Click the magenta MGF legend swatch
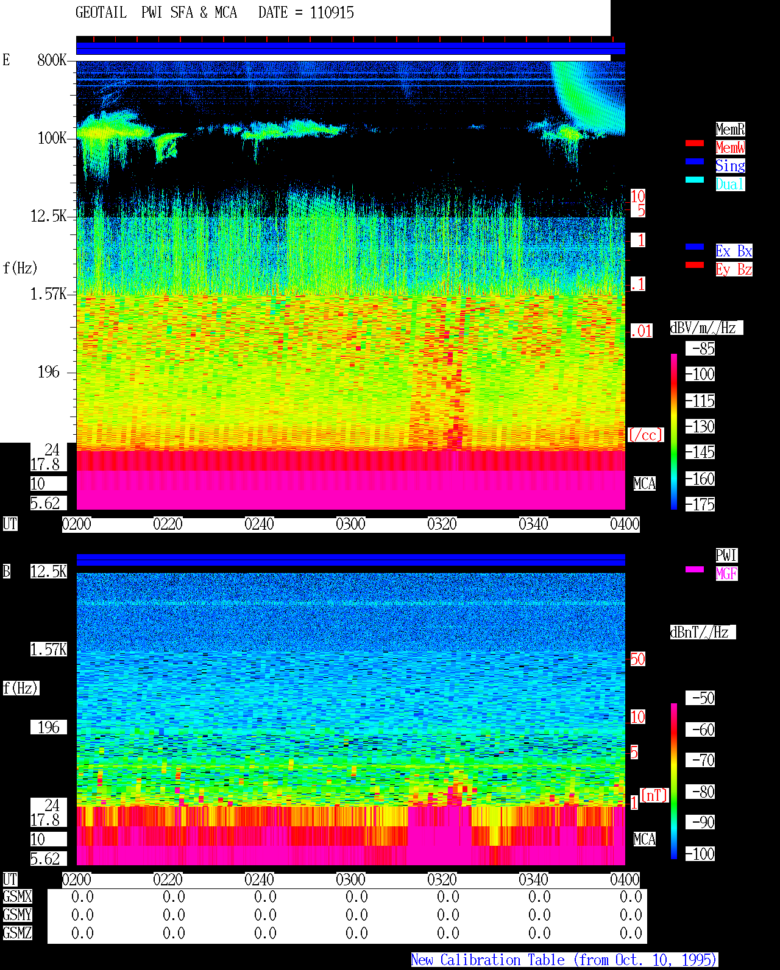 (x=695, y=569)
